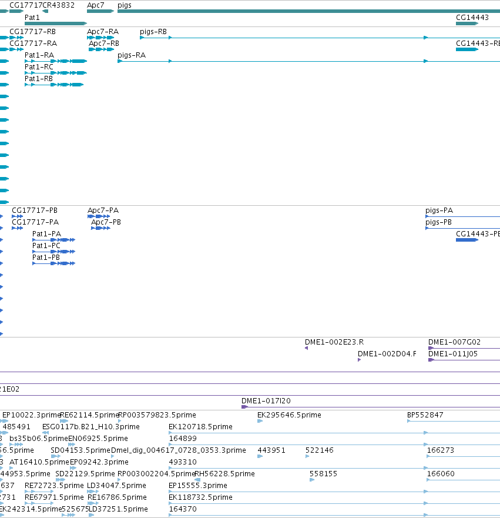Click the Apc7-RB transcript

(101, 49)
